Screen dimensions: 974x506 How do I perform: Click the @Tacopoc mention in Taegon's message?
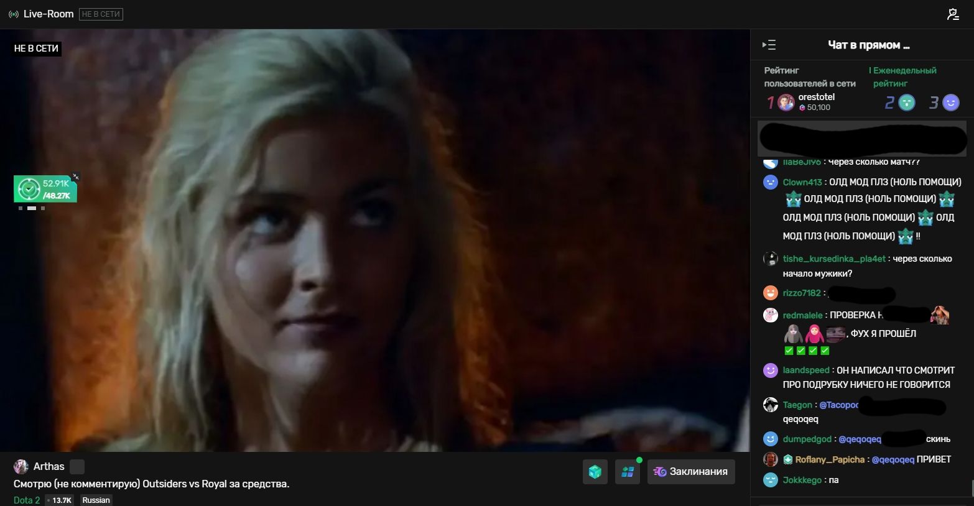pos(838,405)
